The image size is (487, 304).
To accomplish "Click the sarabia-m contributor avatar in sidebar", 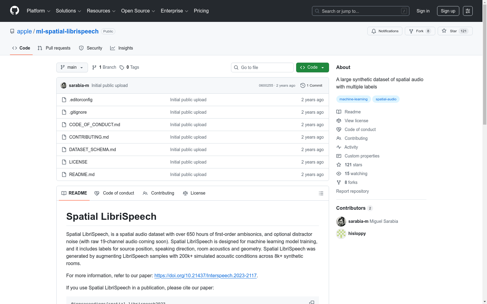I will coord(341,221).
